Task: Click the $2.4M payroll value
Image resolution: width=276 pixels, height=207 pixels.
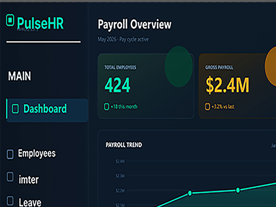Action: tap(228, 85)
